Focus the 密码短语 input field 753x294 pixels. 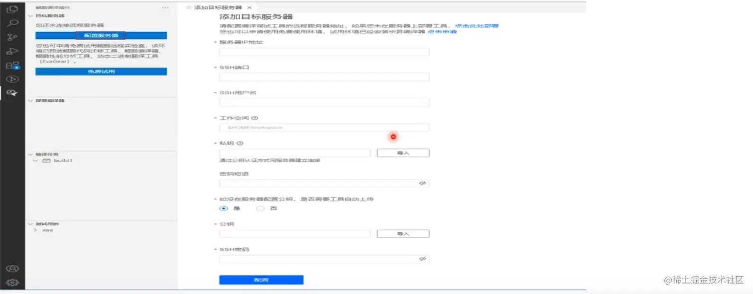(x=324, y=183)
